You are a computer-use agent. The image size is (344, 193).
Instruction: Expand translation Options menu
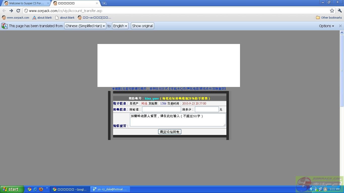326,26
